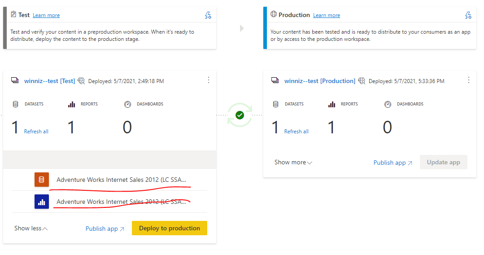Click the workspace icon beside winniz--test [Production]

point(275,80)
